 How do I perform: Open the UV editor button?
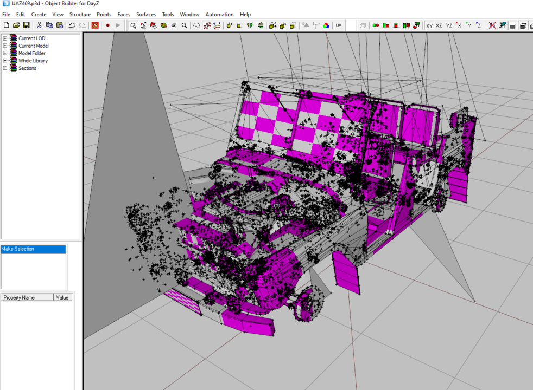[x=339, y=25]
